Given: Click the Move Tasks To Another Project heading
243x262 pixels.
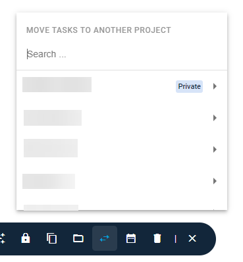Looking at the screenshot, I should coord(99,30).
